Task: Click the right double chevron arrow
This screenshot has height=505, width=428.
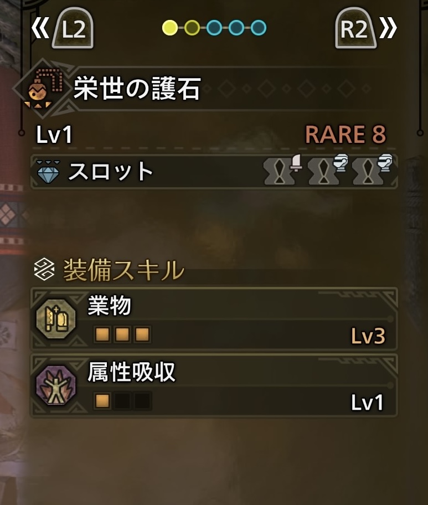Action: point(388,28)
